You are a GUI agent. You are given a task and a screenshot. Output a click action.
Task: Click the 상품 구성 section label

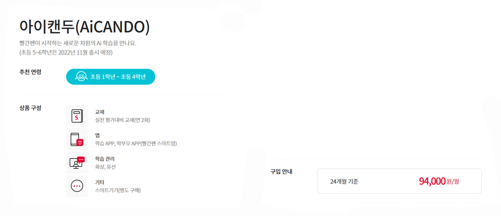(30, 108)
